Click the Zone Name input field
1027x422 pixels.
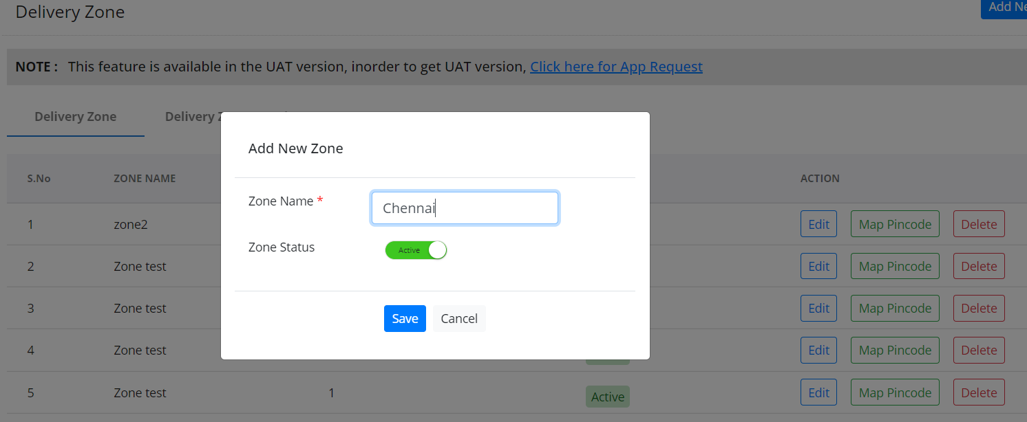pos(465,208)
